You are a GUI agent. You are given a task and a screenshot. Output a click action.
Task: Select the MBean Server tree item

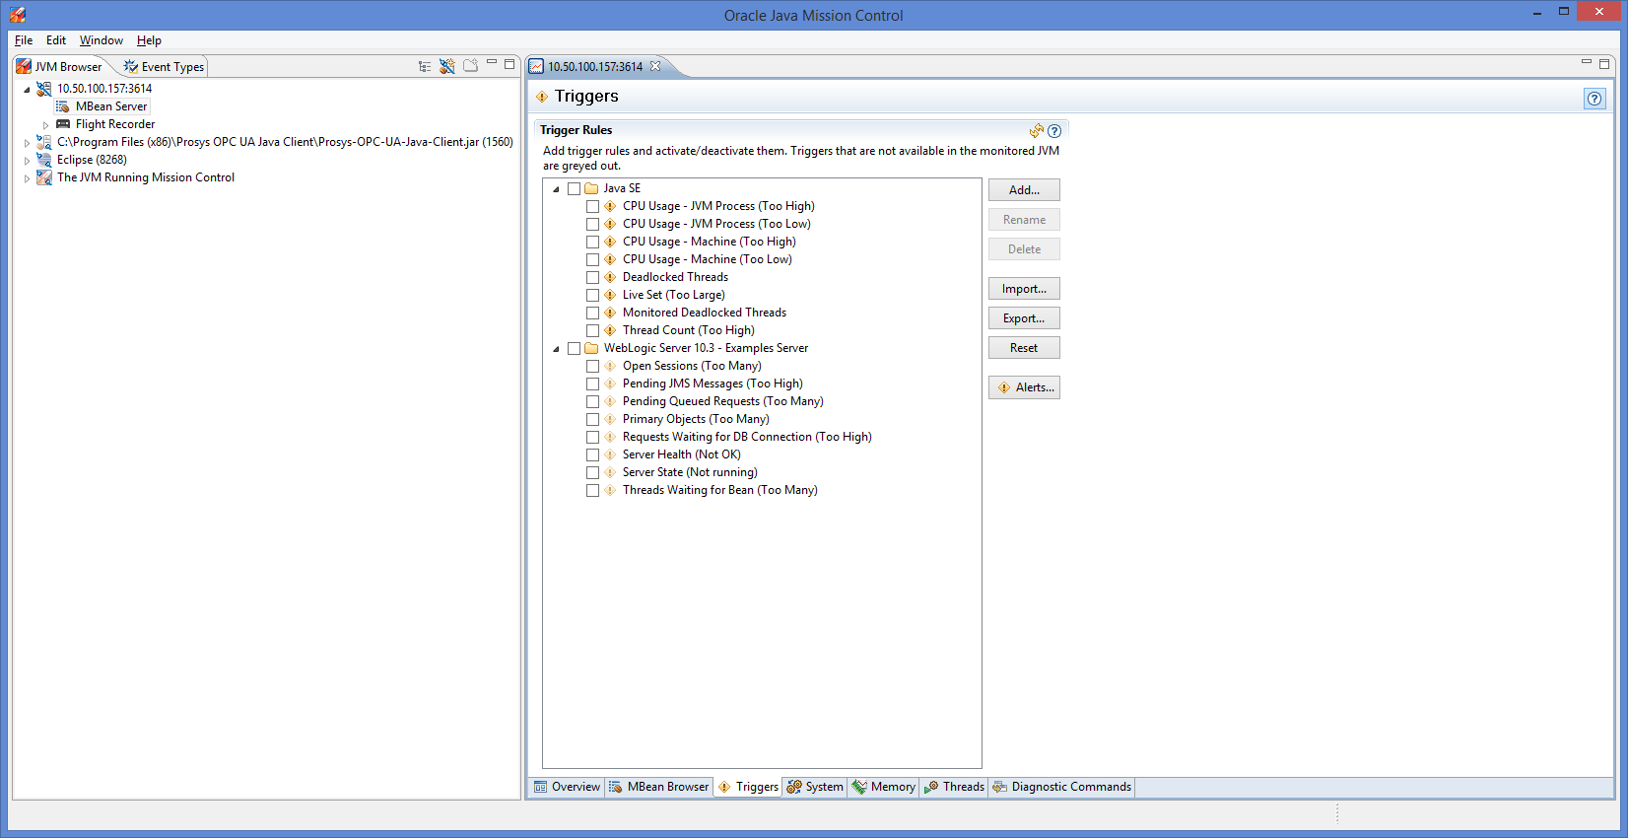111,106
